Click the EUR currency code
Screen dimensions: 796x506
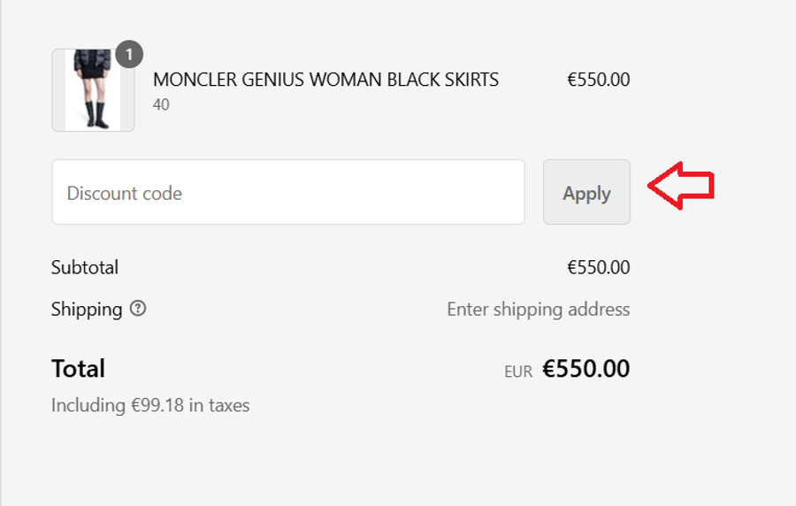(x=518, y=372)
